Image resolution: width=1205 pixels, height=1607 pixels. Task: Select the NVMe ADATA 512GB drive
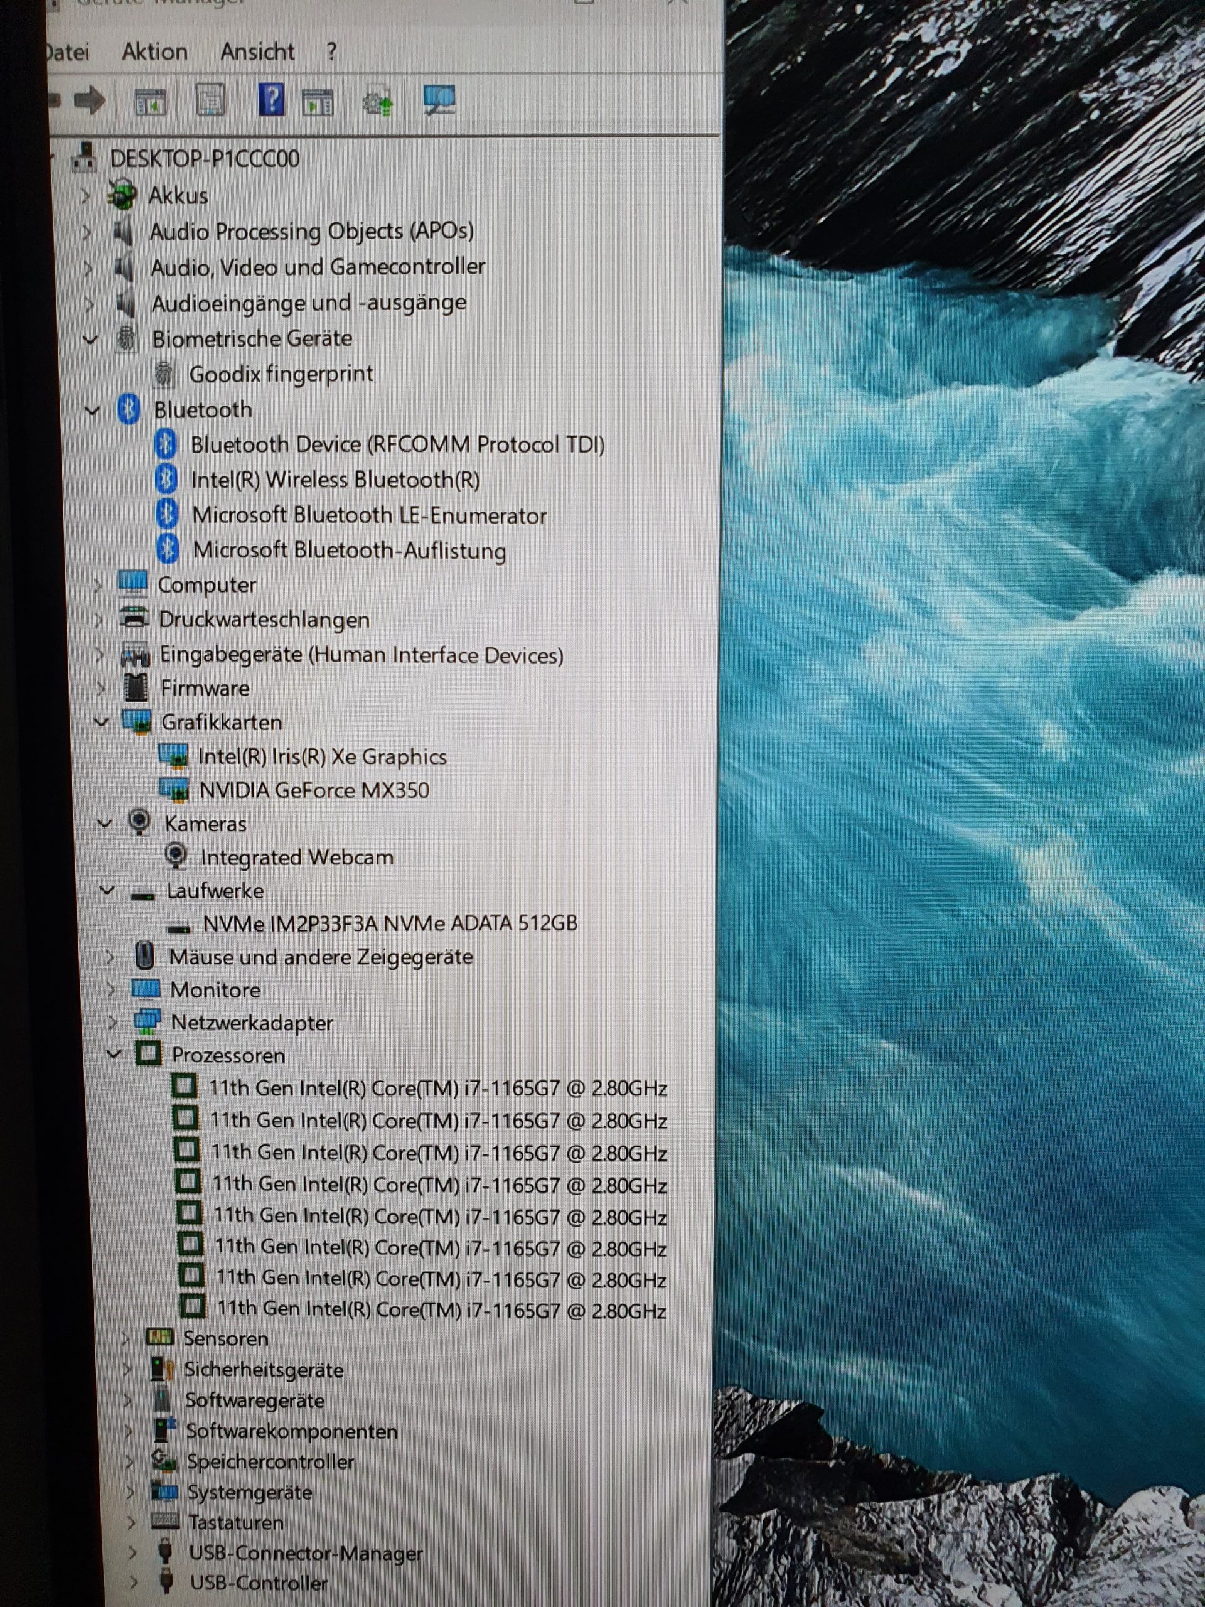pos(389,923)
